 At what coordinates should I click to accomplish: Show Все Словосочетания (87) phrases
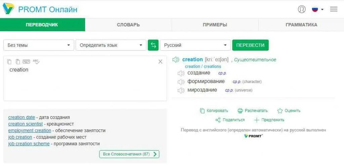pyautogui.click(x=129, y=154)
